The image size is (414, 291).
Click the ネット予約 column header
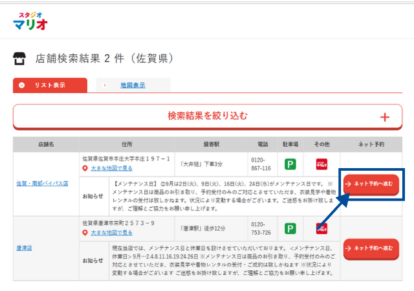(x=371, y=144)
